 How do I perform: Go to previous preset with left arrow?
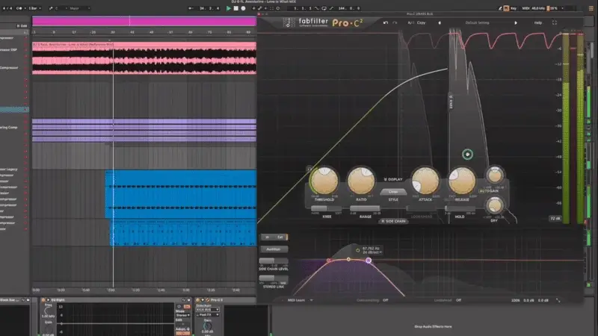click(440, 23)
